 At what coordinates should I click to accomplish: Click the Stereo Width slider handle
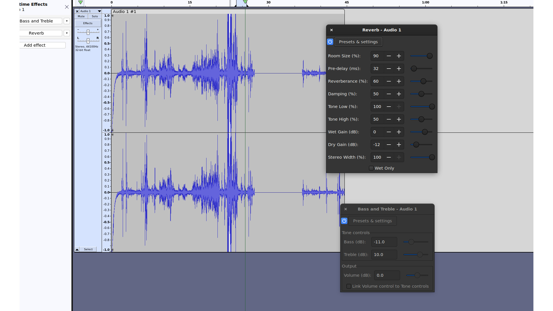point(432,157)
